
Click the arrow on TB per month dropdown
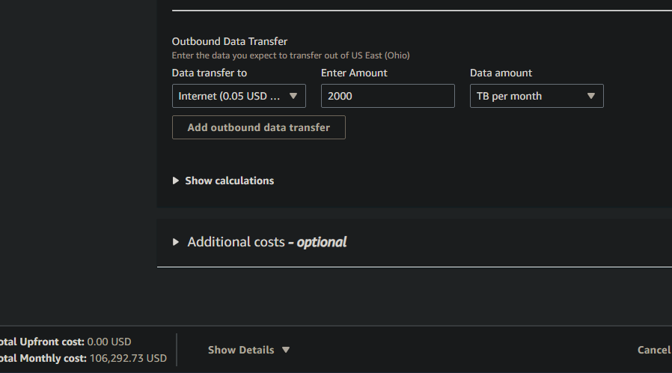591,96
